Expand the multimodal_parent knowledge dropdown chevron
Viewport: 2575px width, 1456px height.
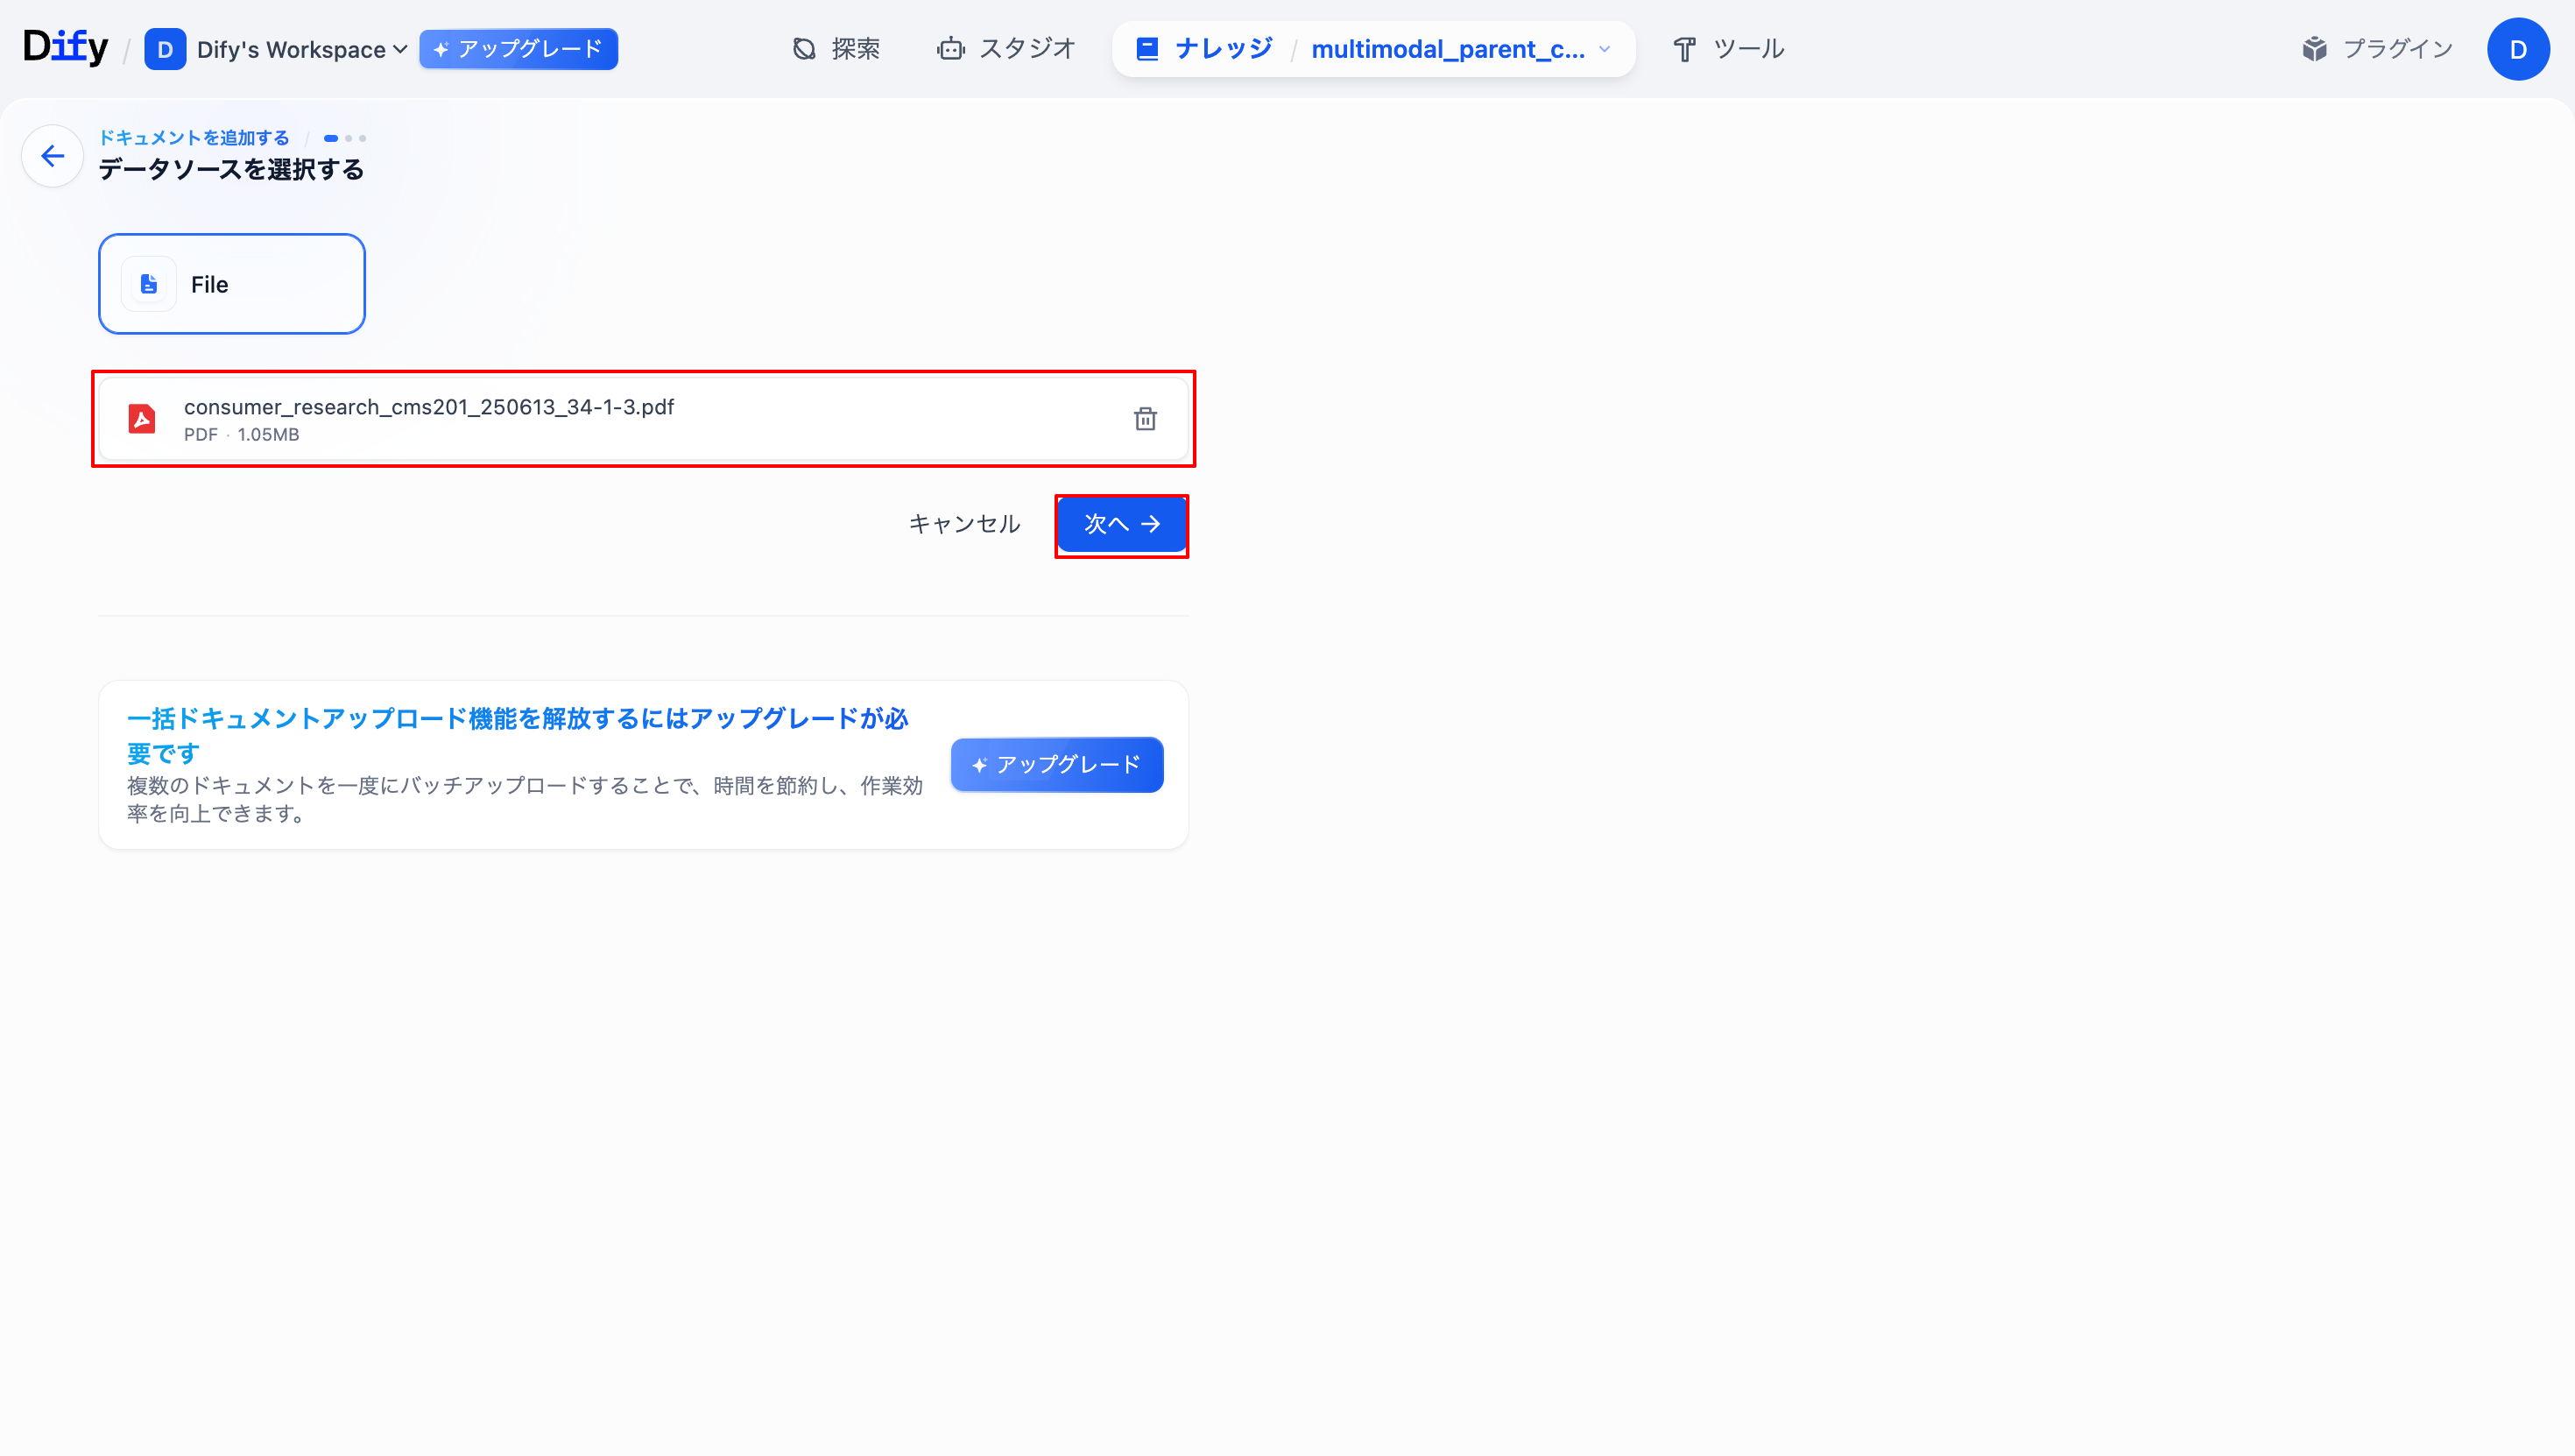coord(1605,49)
